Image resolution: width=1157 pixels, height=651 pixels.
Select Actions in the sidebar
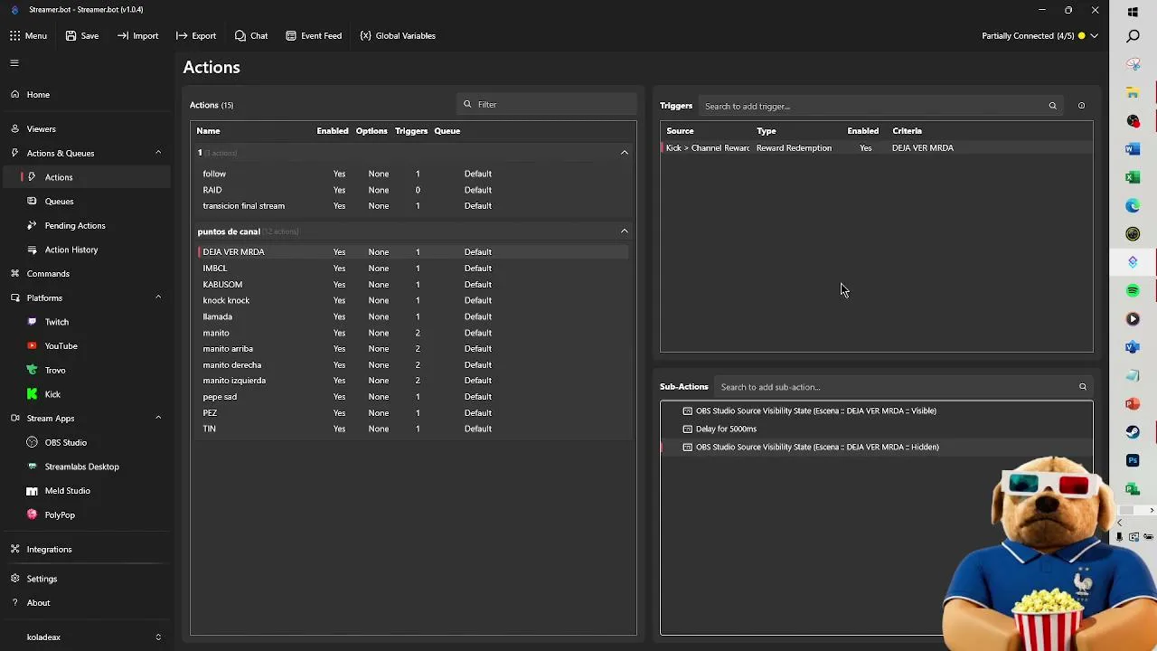59,177
